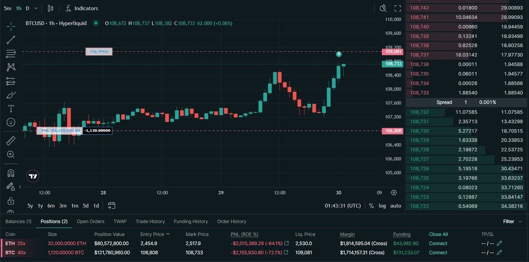
Task: Open BTC position PNL share icon
Action: pyautogui.click(x=287, y=253)
